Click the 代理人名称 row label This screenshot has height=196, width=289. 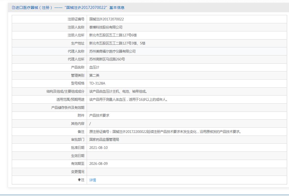76,51
